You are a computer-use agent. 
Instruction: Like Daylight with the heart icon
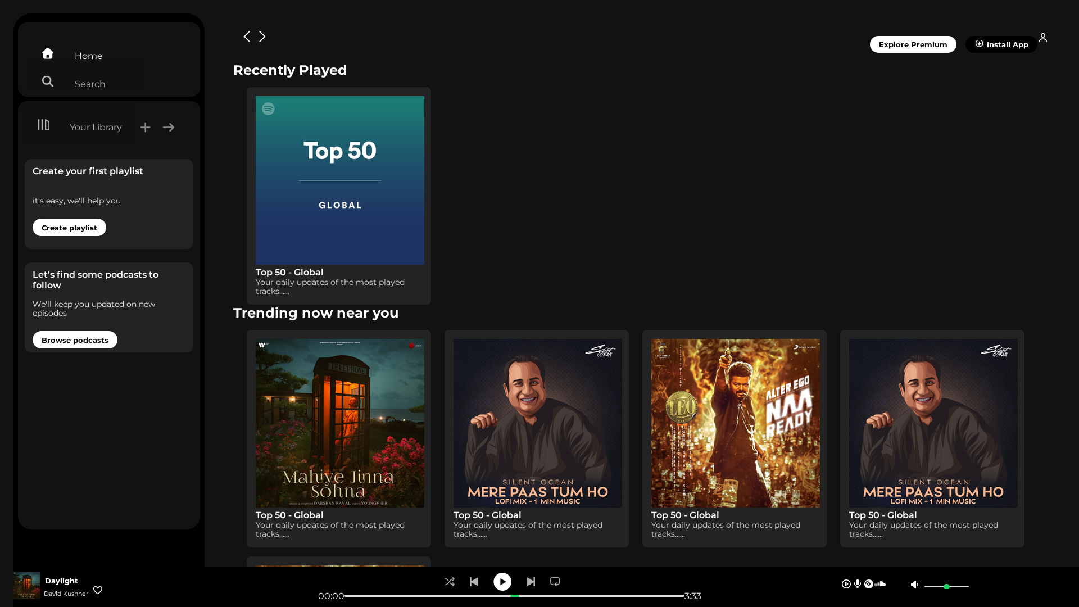[x=98, y=590]
